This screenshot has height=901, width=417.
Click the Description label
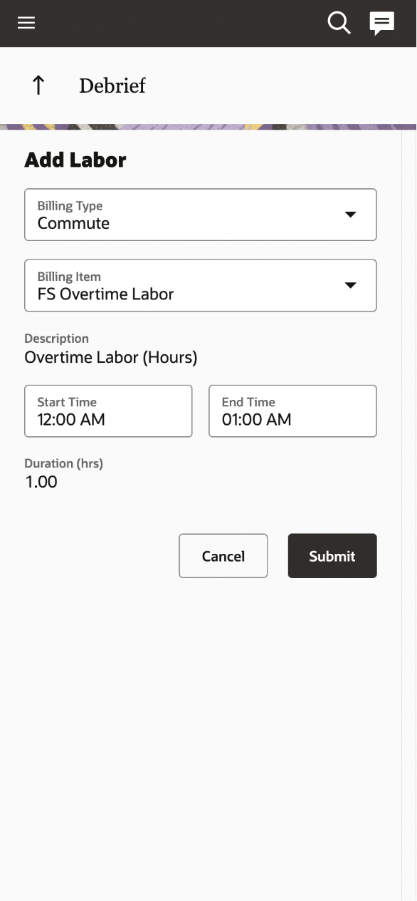[57, 339]
